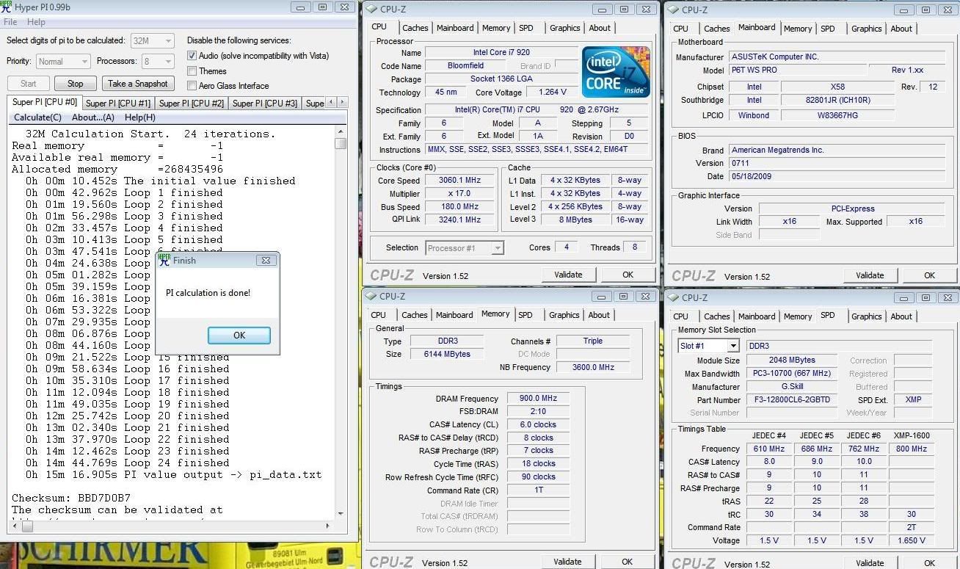Click the top-right CPU-Z window title icon
Image resolution: width=960 pixels, height=569 pixels.
click(672, 10)
